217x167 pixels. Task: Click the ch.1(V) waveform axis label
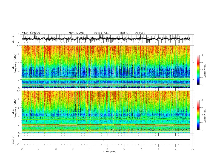13,39
